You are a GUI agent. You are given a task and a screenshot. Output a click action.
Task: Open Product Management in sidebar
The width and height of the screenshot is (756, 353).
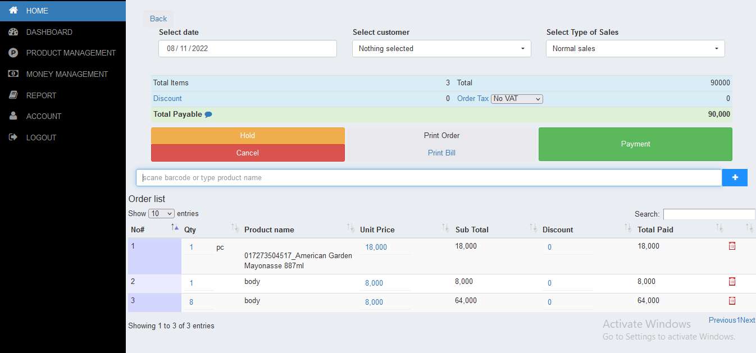(x=71, y=53)
